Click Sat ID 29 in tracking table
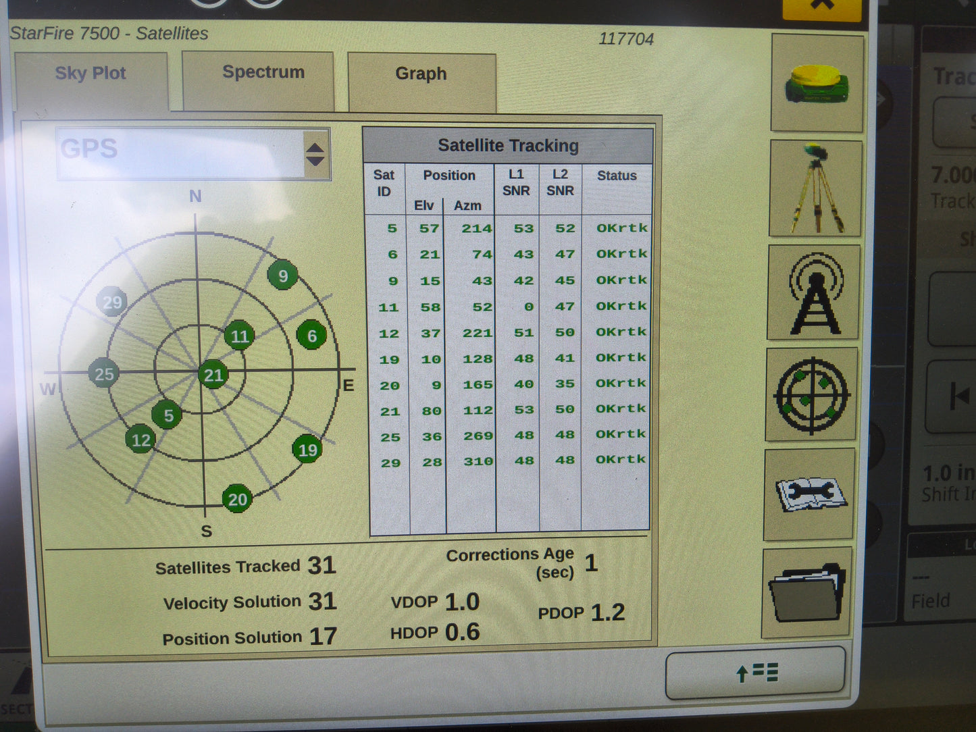The width and height of the screenshot is (976, 732). pyautogui.click(x=390, y=463)
